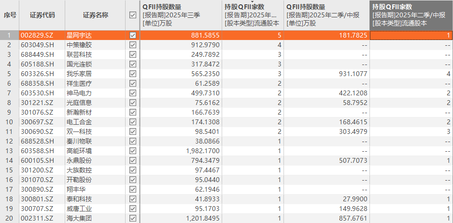Toggle the checkbox for 泰和科技

pos(133,199)
